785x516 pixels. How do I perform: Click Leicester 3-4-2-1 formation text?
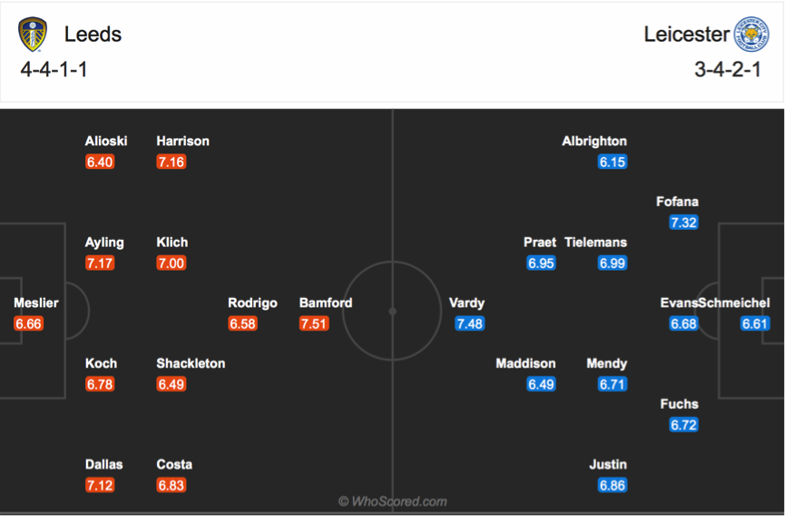point(728,69)
